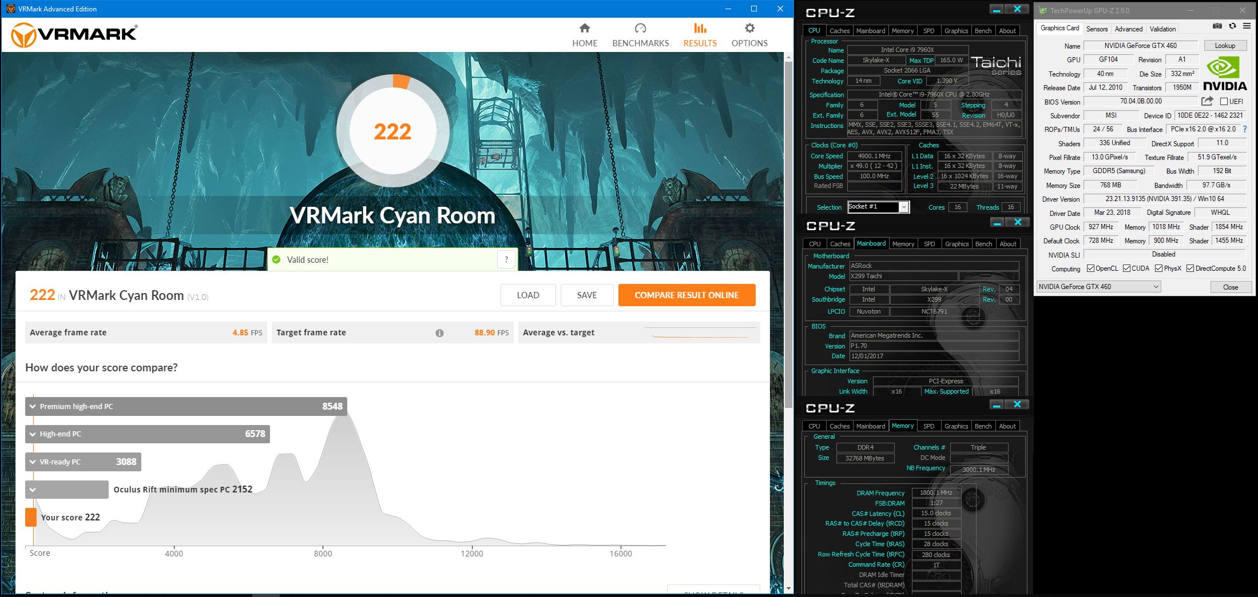Click the Memory Size 768 MB field
Viewport: 1258px width, 597px height.
[x=1110, y=185]
